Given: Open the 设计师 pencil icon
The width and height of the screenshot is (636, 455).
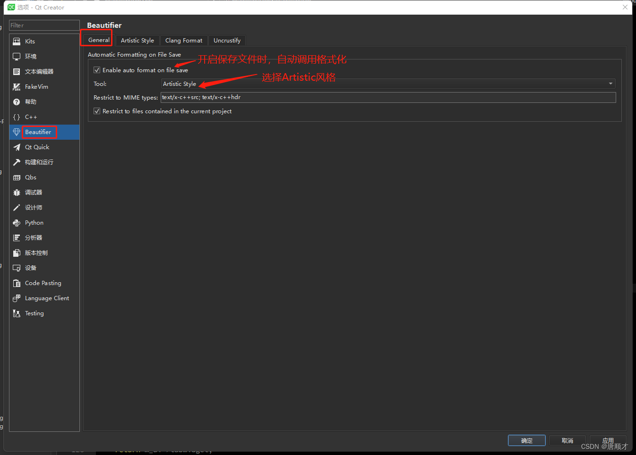Looking at the screenshot, I should (x=17, y=208).
